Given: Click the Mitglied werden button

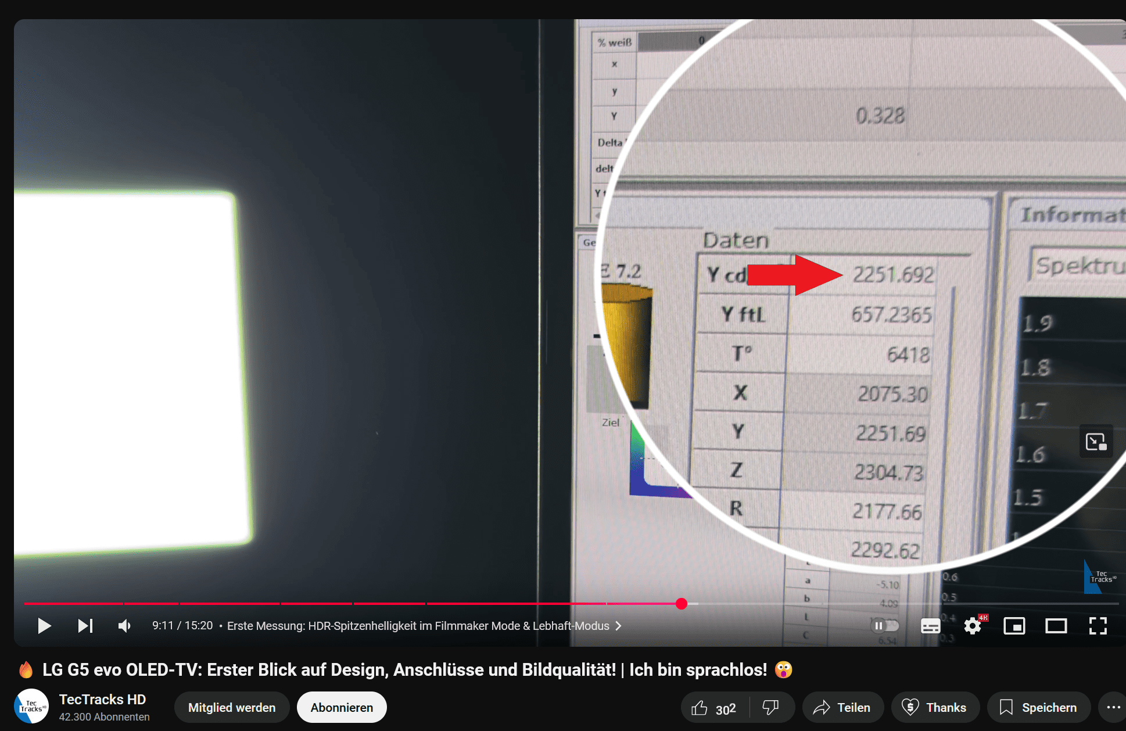Looking at the screenshot, I should 232,707.
